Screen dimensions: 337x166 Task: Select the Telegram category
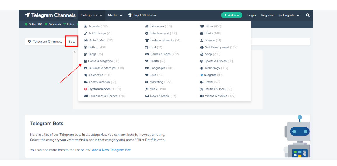[x=211, y=75]
